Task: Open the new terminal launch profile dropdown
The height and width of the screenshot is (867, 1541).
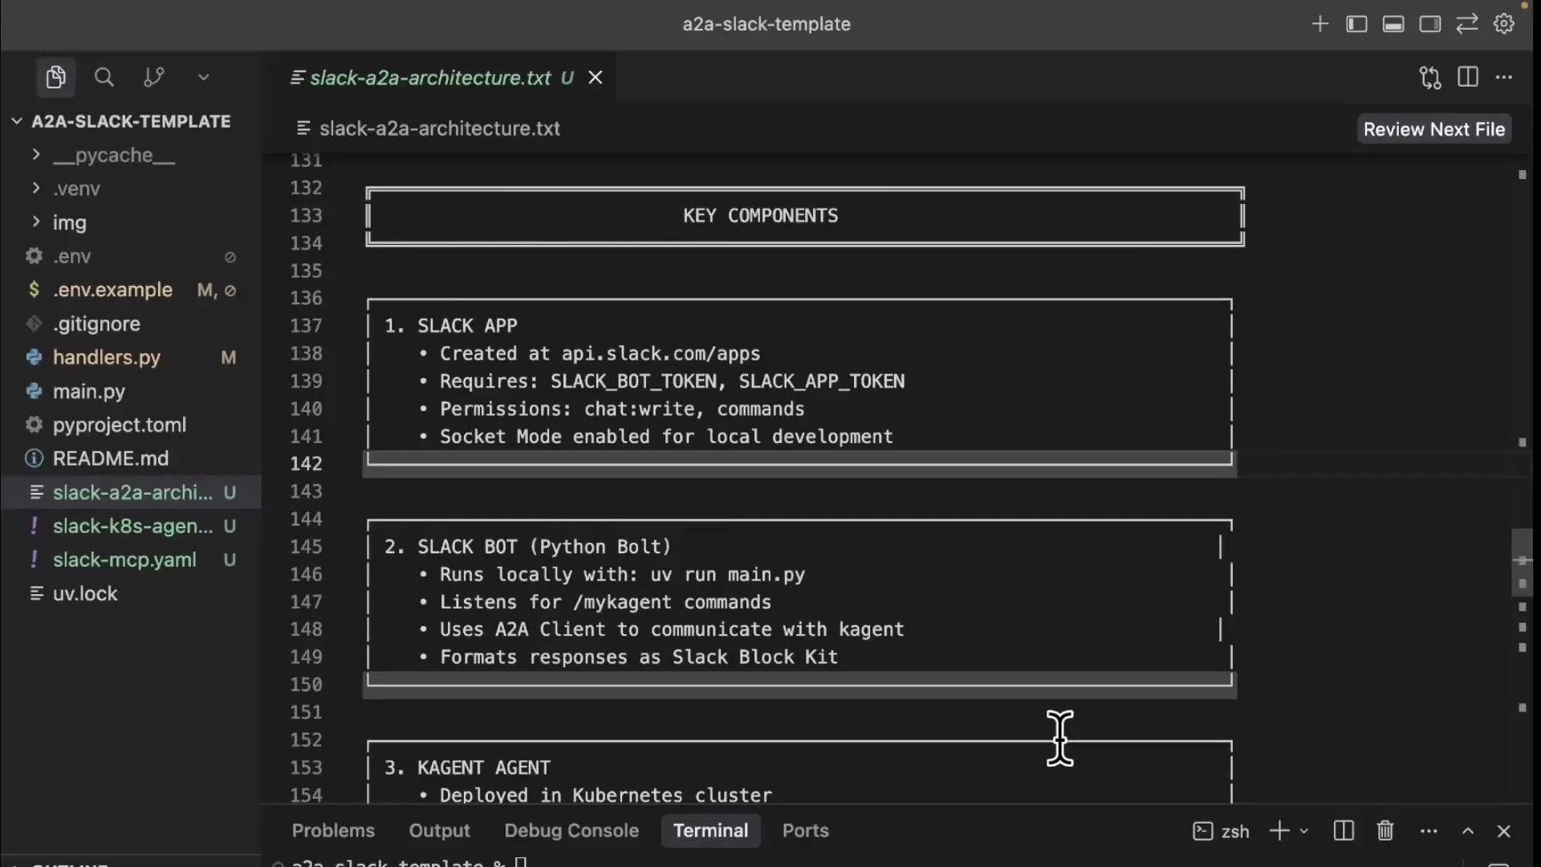Action: tap(1304, 831)
